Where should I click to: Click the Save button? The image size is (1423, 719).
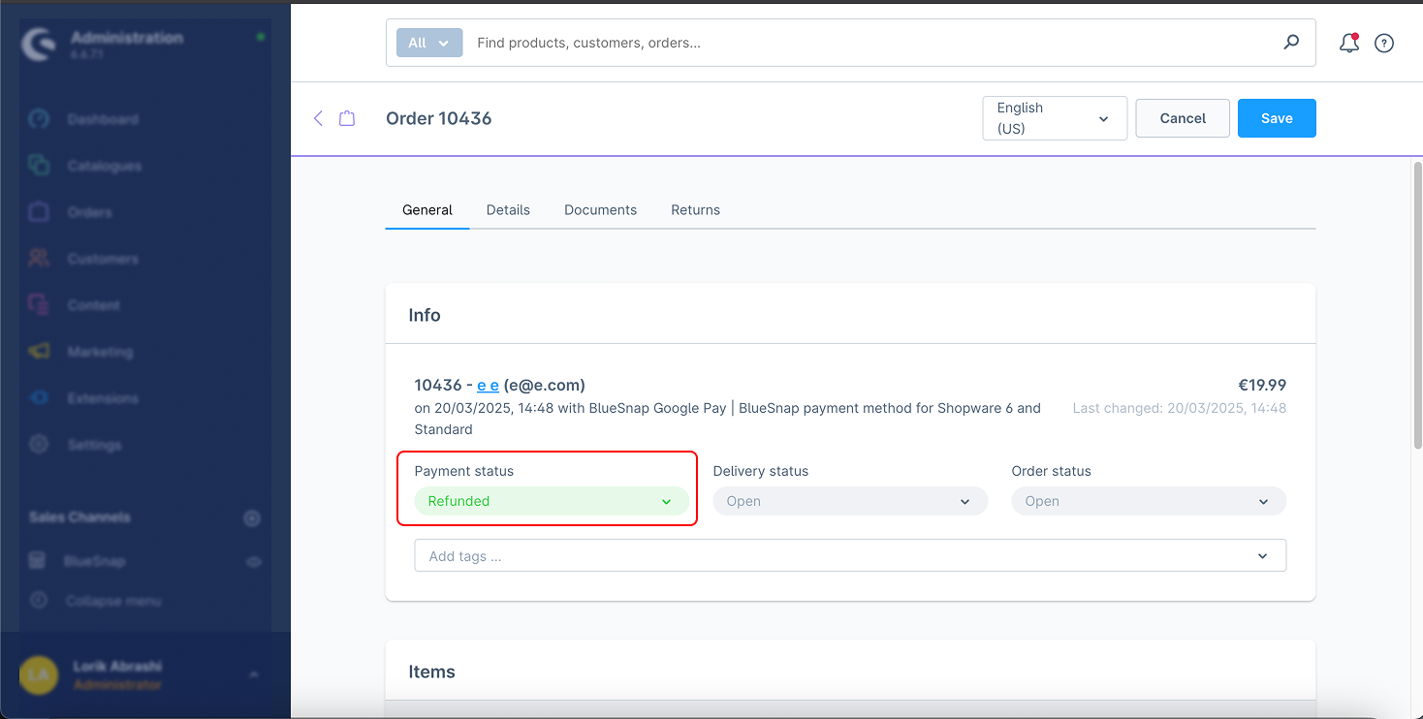coord(1276,118)
